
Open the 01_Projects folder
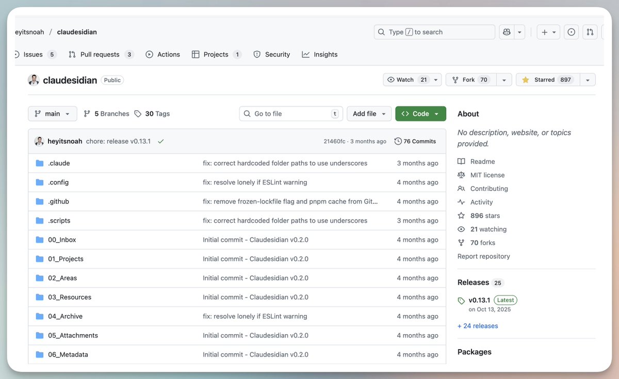pos(66,259)
